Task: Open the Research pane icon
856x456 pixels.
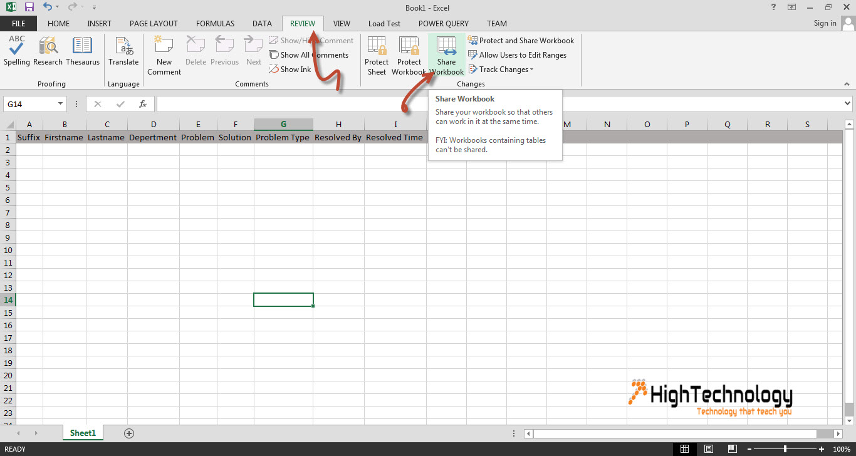Action: (x=48, y=51)
